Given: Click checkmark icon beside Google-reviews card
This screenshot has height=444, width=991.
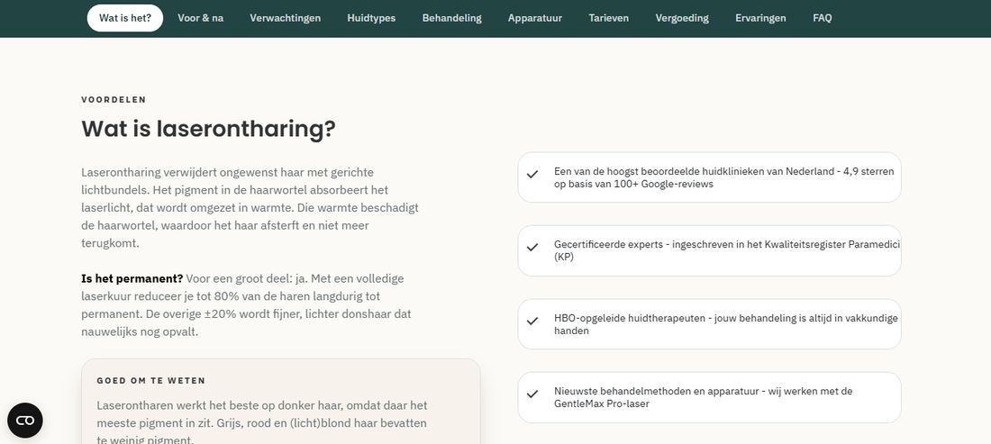Looking at the screenshot, I should (x=532, y=175).
